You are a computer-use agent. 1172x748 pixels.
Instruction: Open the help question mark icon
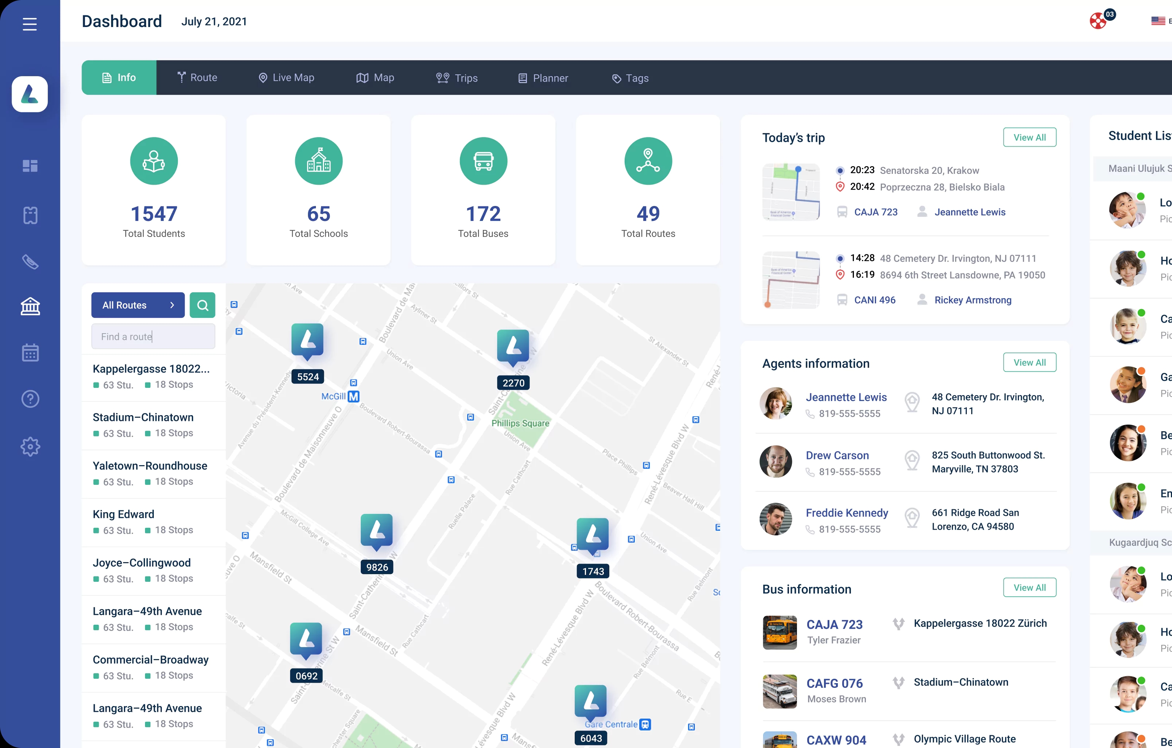30,399
